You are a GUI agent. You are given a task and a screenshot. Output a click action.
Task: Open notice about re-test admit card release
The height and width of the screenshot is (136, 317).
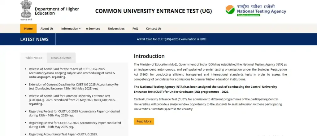click(x=72, y=73)
